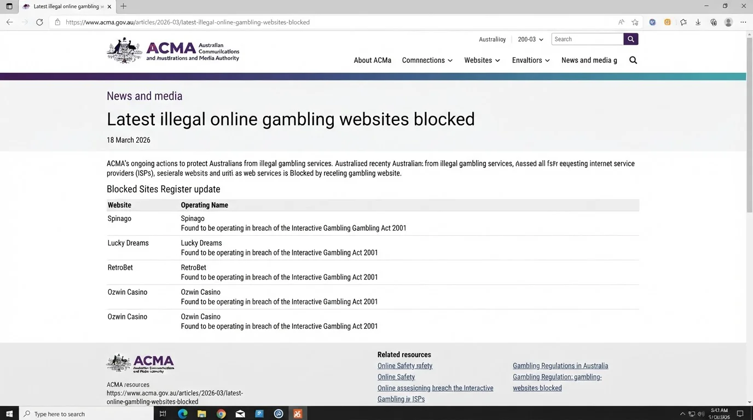Open Read aloud from address bar

pyautogui.click(x=621, y=22)
